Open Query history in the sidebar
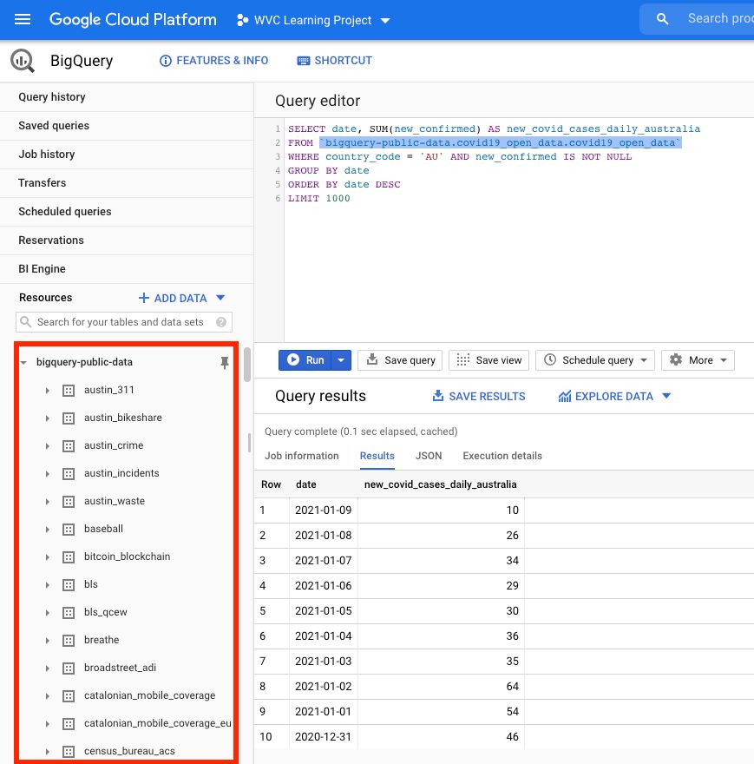The height and width of the screenshot is (764, 754). click(54, 96)
